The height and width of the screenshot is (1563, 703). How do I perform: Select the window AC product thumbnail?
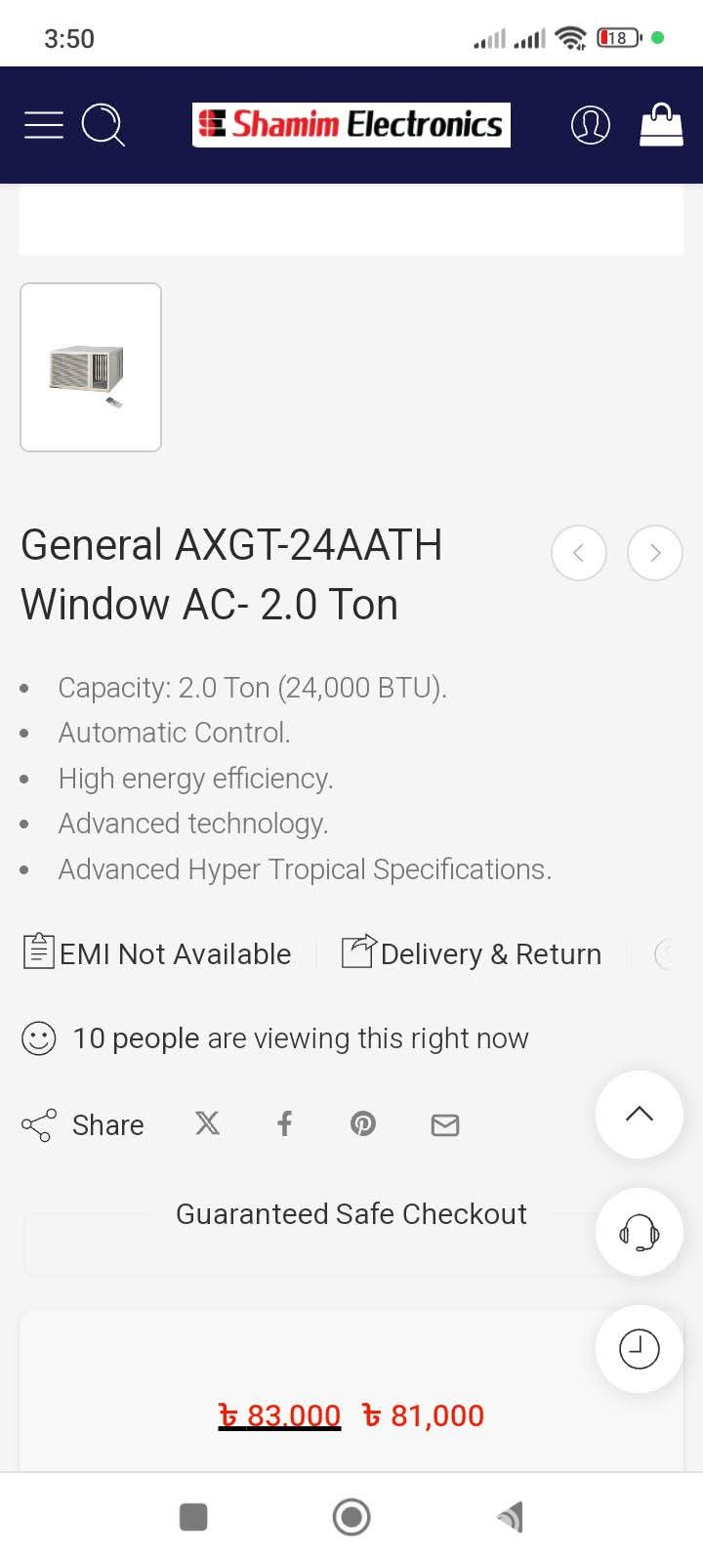click(x=91, y=367)
